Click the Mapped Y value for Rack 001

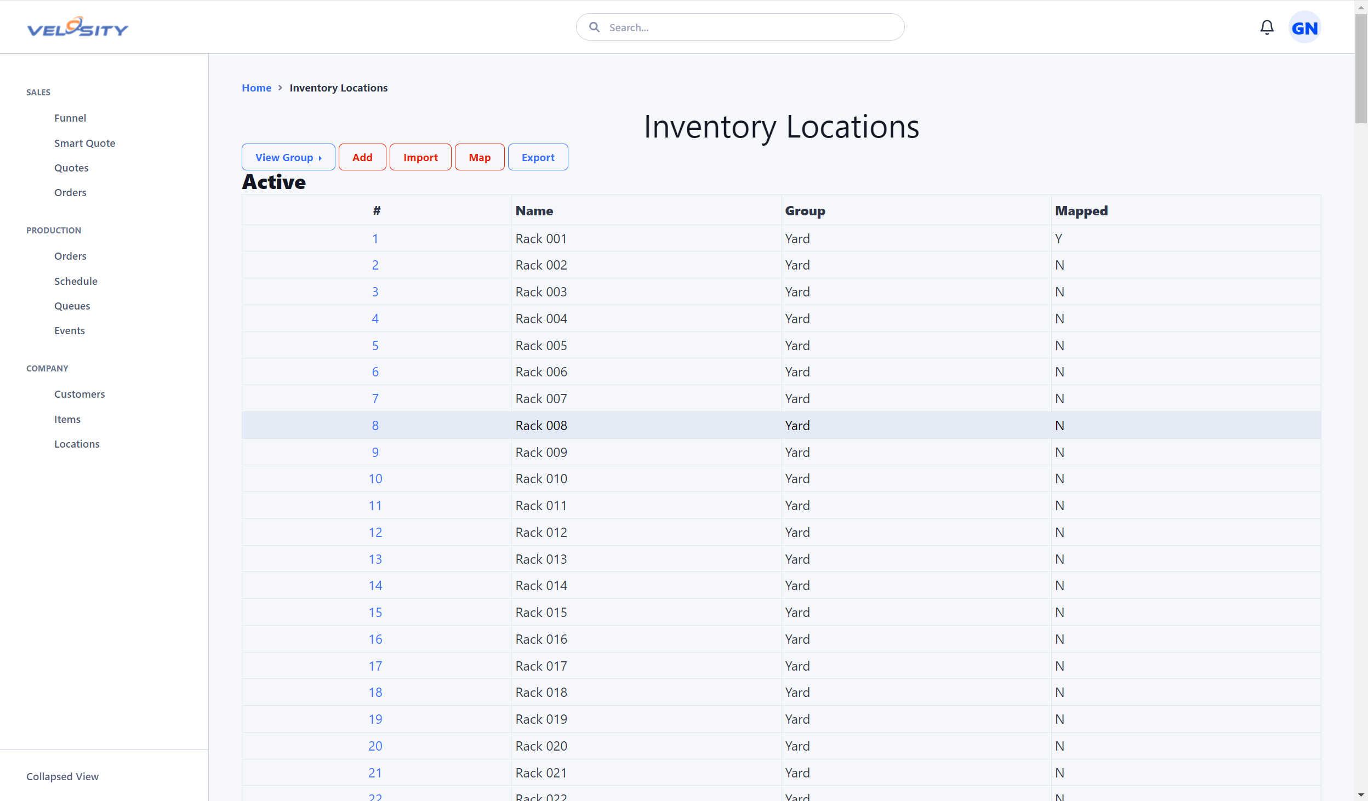1058,238
